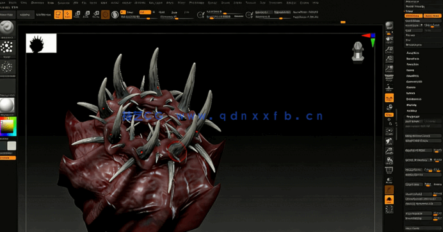Click the sphere icon beside the Gizmo button
This screenshot has width=443, height=232.
click(115, 15)
